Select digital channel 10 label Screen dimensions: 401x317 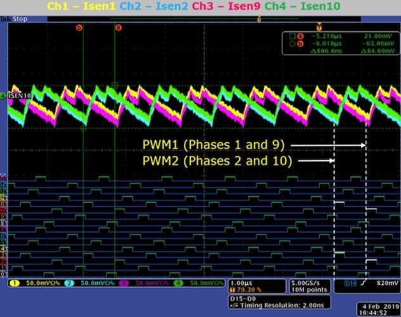[3, 210]
